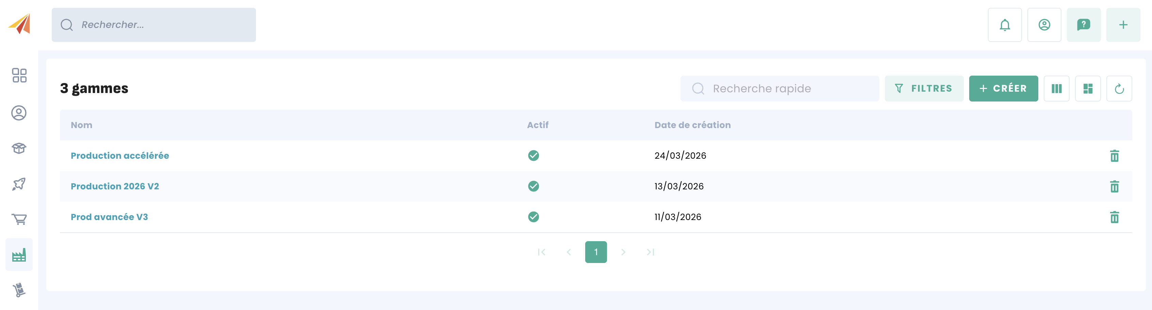Open the FILTRES filter panel

(x=924, y=89)
